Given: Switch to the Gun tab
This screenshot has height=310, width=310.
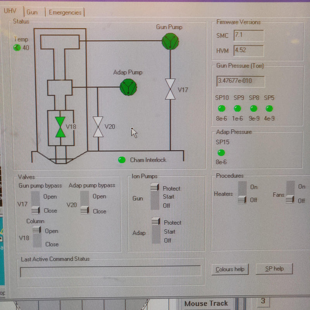Looking at the screenshot, I should pyautogui.click(x=32, y=12).
